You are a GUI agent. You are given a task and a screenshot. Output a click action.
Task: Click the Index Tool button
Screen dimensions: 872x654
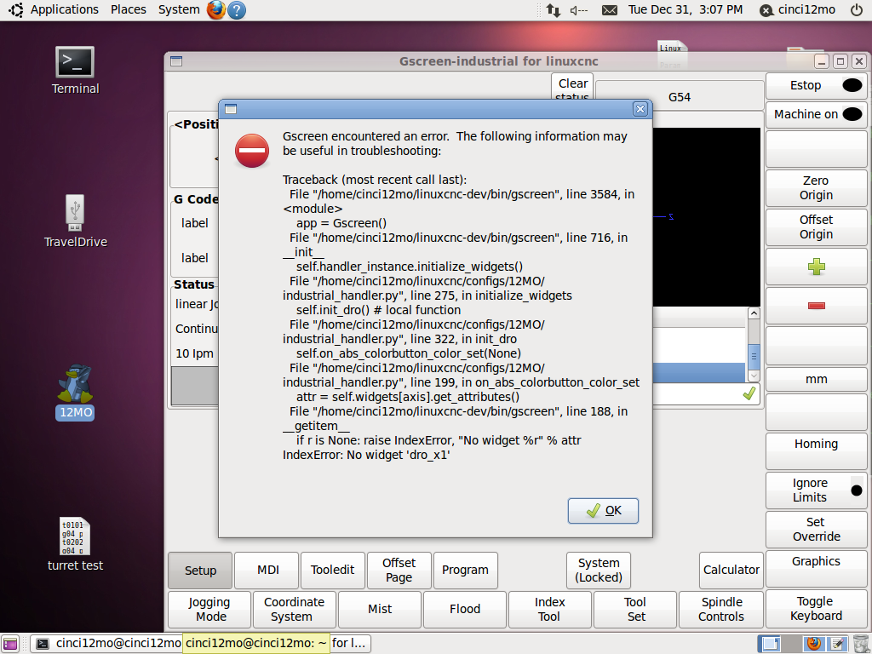click(550, 610)
